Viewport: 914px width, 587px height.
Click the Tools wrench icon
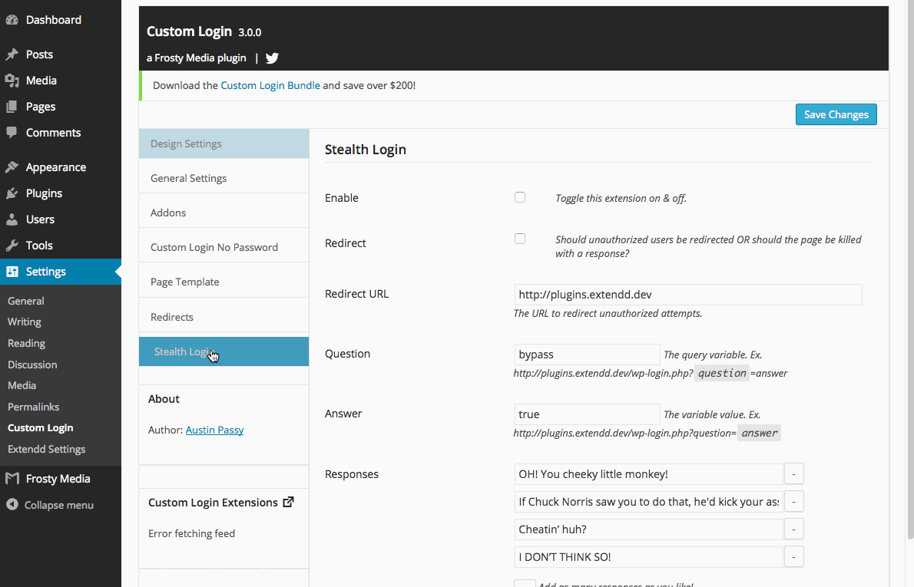pos(12,246)
